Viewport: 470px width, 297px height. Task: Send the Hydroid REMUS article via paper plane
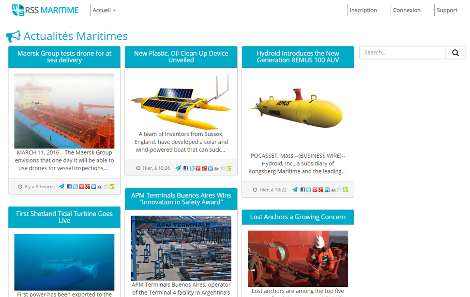[295, 190]
